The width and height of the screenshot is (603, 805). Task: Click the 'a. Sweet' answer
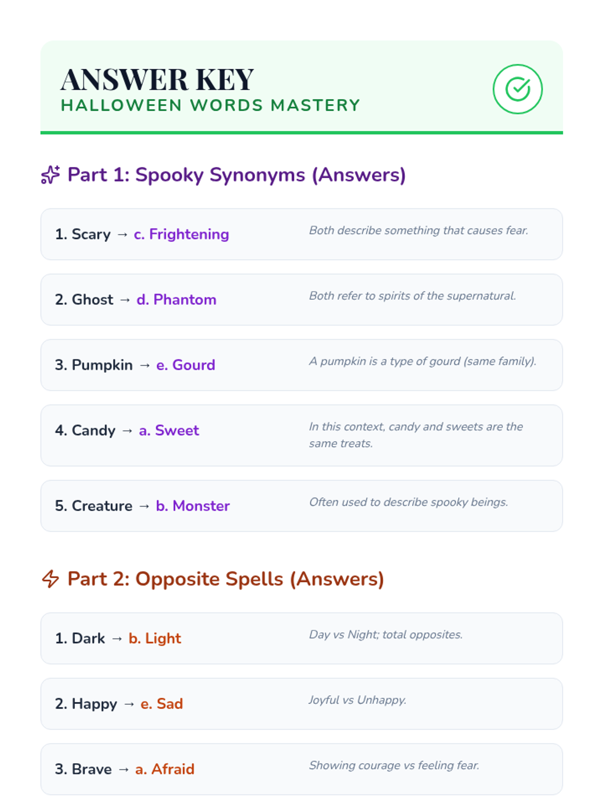coord(169,431)
